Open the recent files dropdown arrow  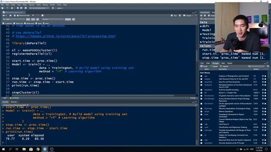tap(14, 8)
